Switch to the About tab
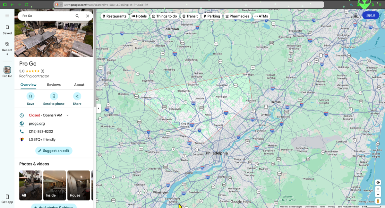The width and height of the screenshot is (385, 208). click(79, 85)
